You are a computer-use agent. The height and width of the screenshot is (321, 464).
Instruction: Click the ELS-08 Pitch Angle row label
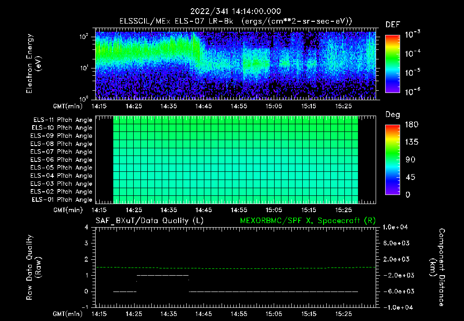[62, 144]
